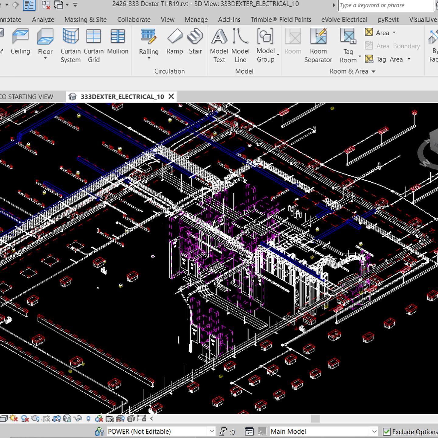The height and width of the screenshot is (438, 438).
Task: Expand the Floor tool dropdown arrow
Action: click(x=45, y=58)
